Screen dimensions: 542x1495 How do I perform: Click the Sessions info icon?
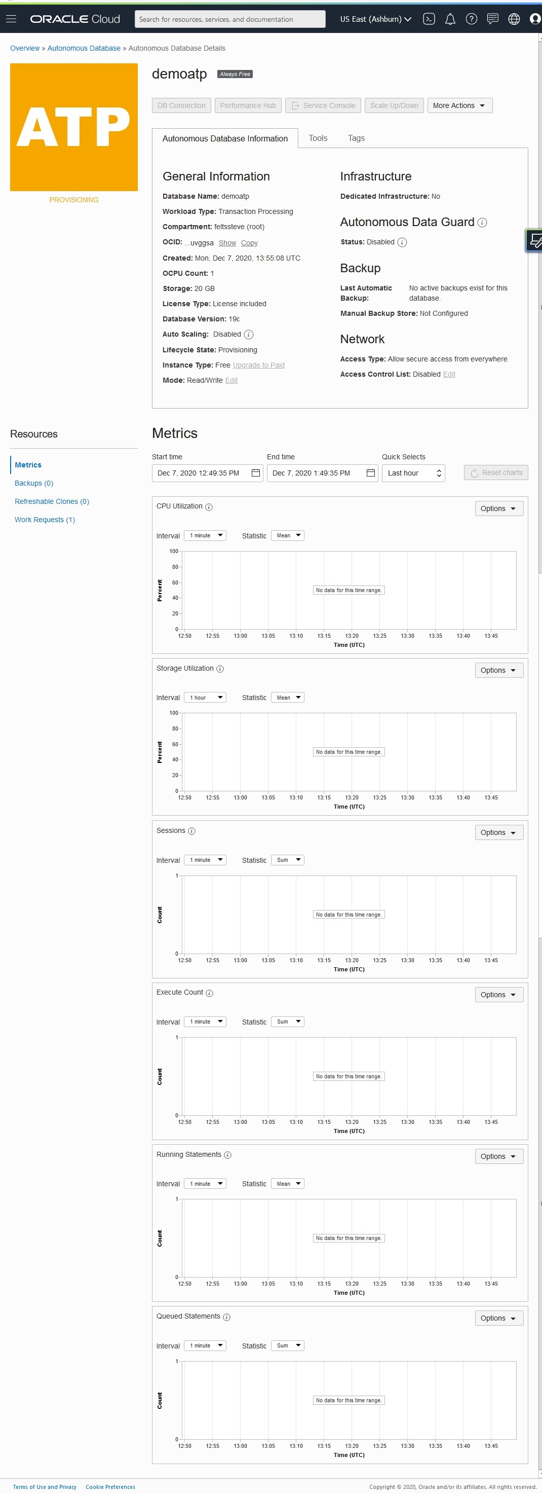click(192, 831)
